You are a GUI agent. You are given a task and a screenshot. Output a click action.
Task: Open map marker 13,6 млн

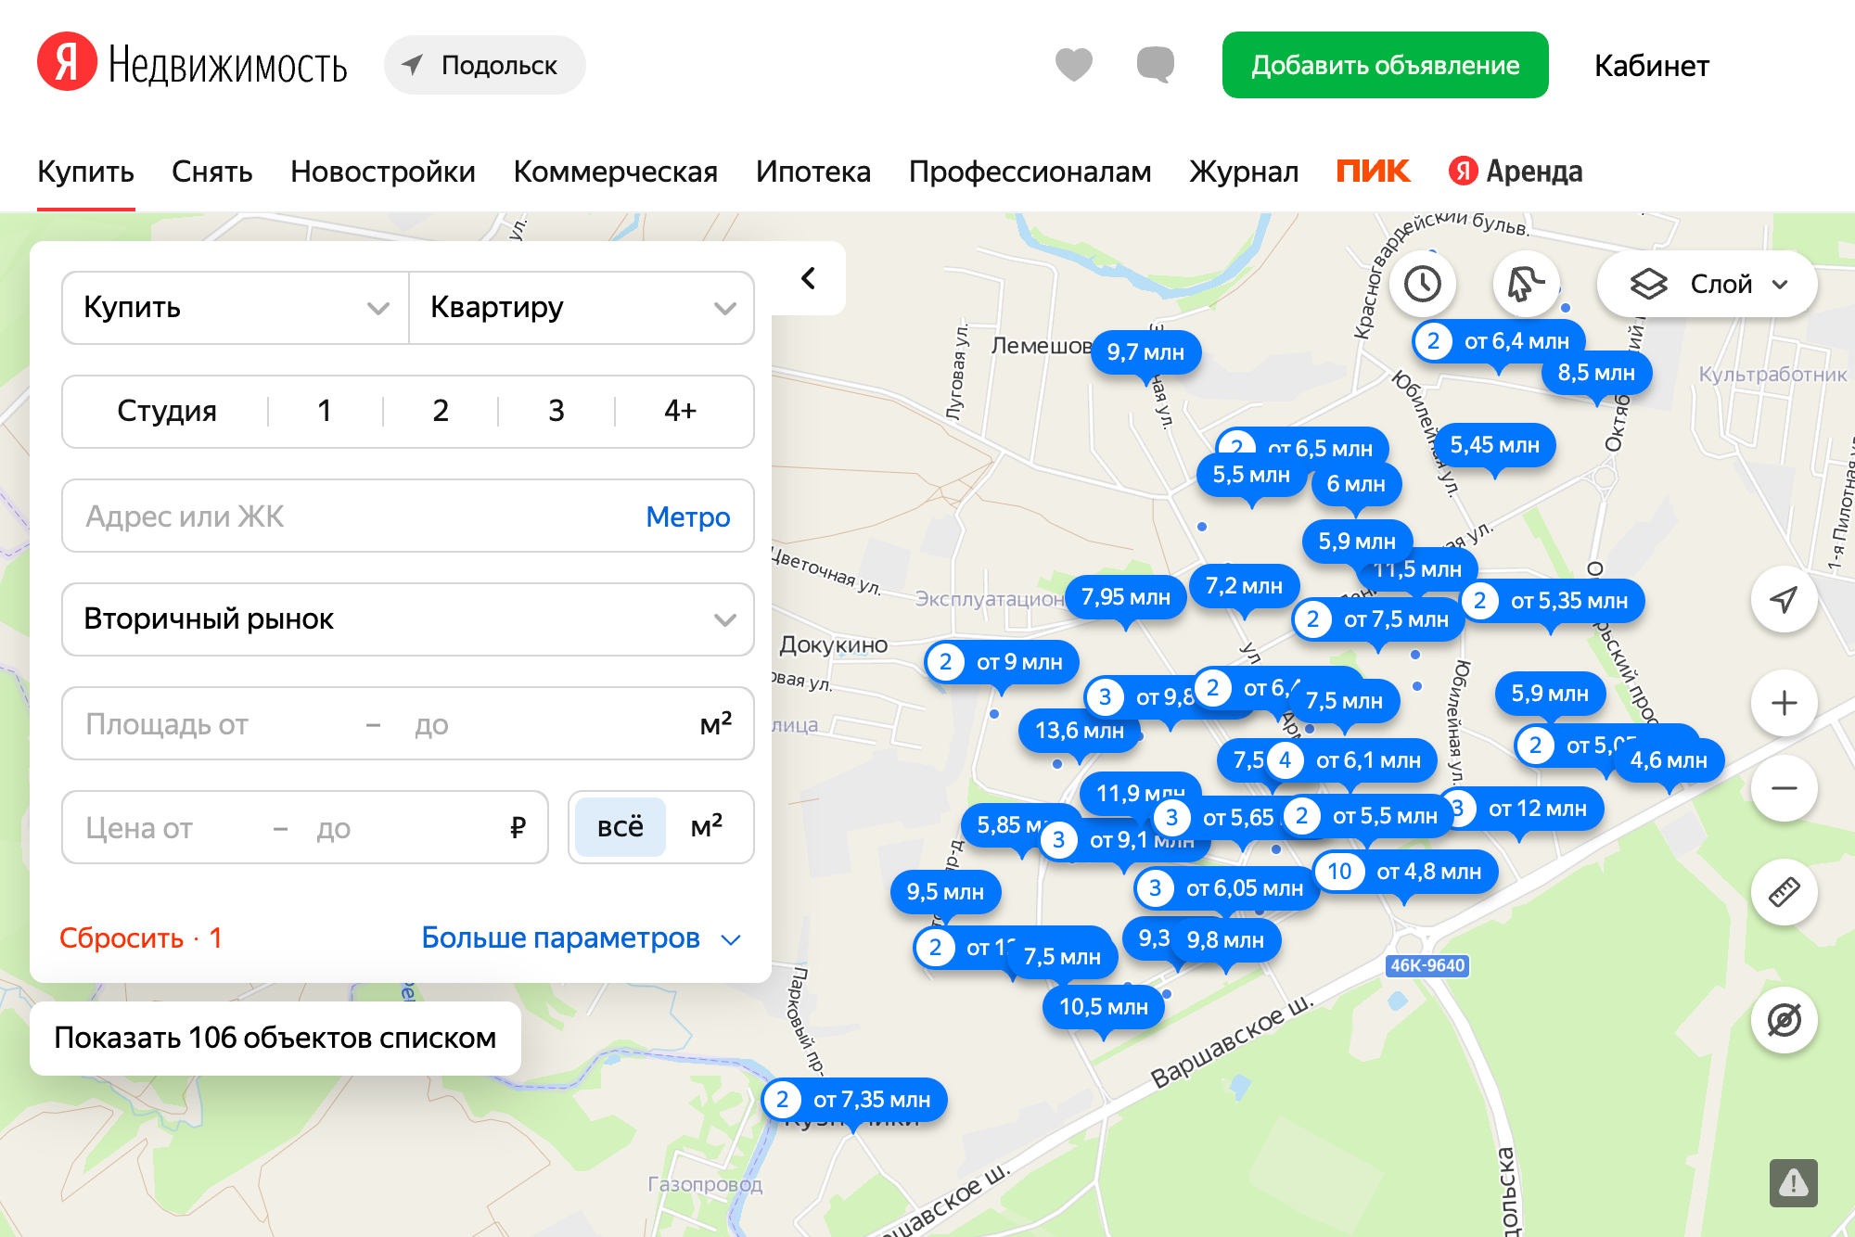[1079, 731]
